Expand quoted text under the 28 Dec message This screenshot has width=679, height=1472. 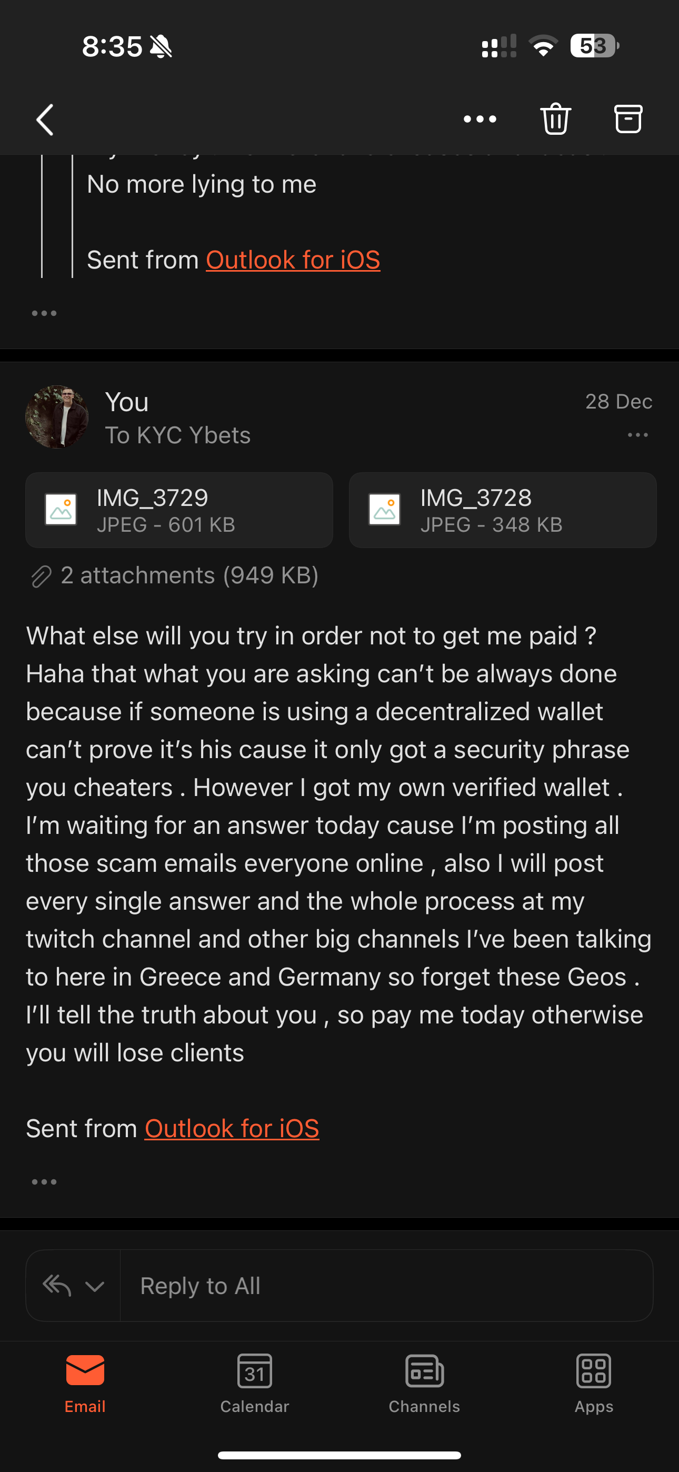pos(44,1182)
